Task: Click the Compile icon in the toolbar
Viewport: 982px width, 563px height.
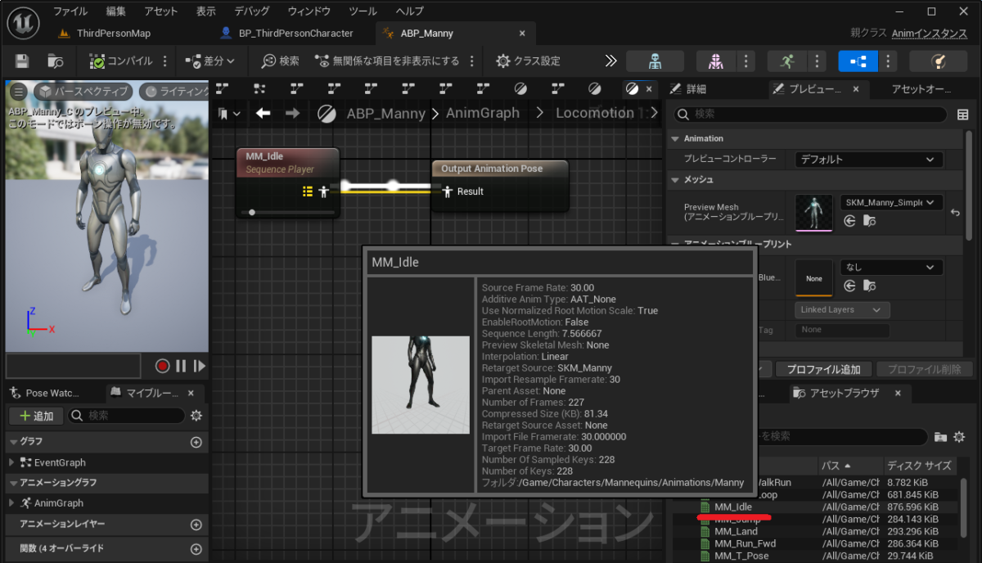Action: [x=97, y=60]
